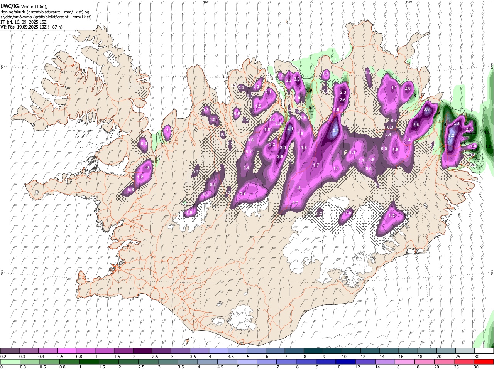Click the "12" label in the lower legend
This screenshot has height=370, width=494.
[357, 367]
